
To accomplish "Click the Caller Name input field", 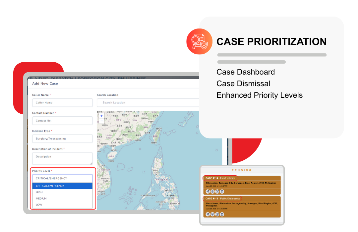I will click(62, 103).
